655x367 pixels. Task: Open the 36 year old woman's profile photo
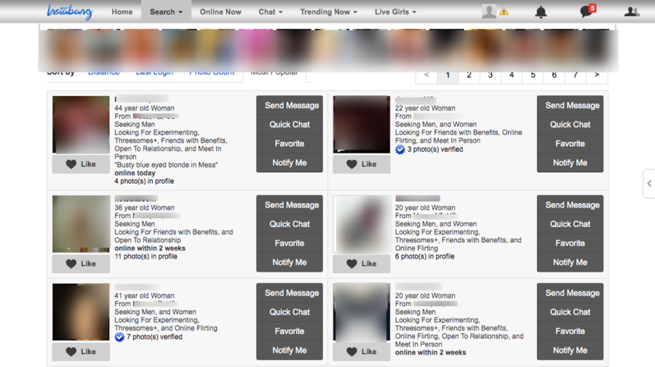[x=81, y=224]
